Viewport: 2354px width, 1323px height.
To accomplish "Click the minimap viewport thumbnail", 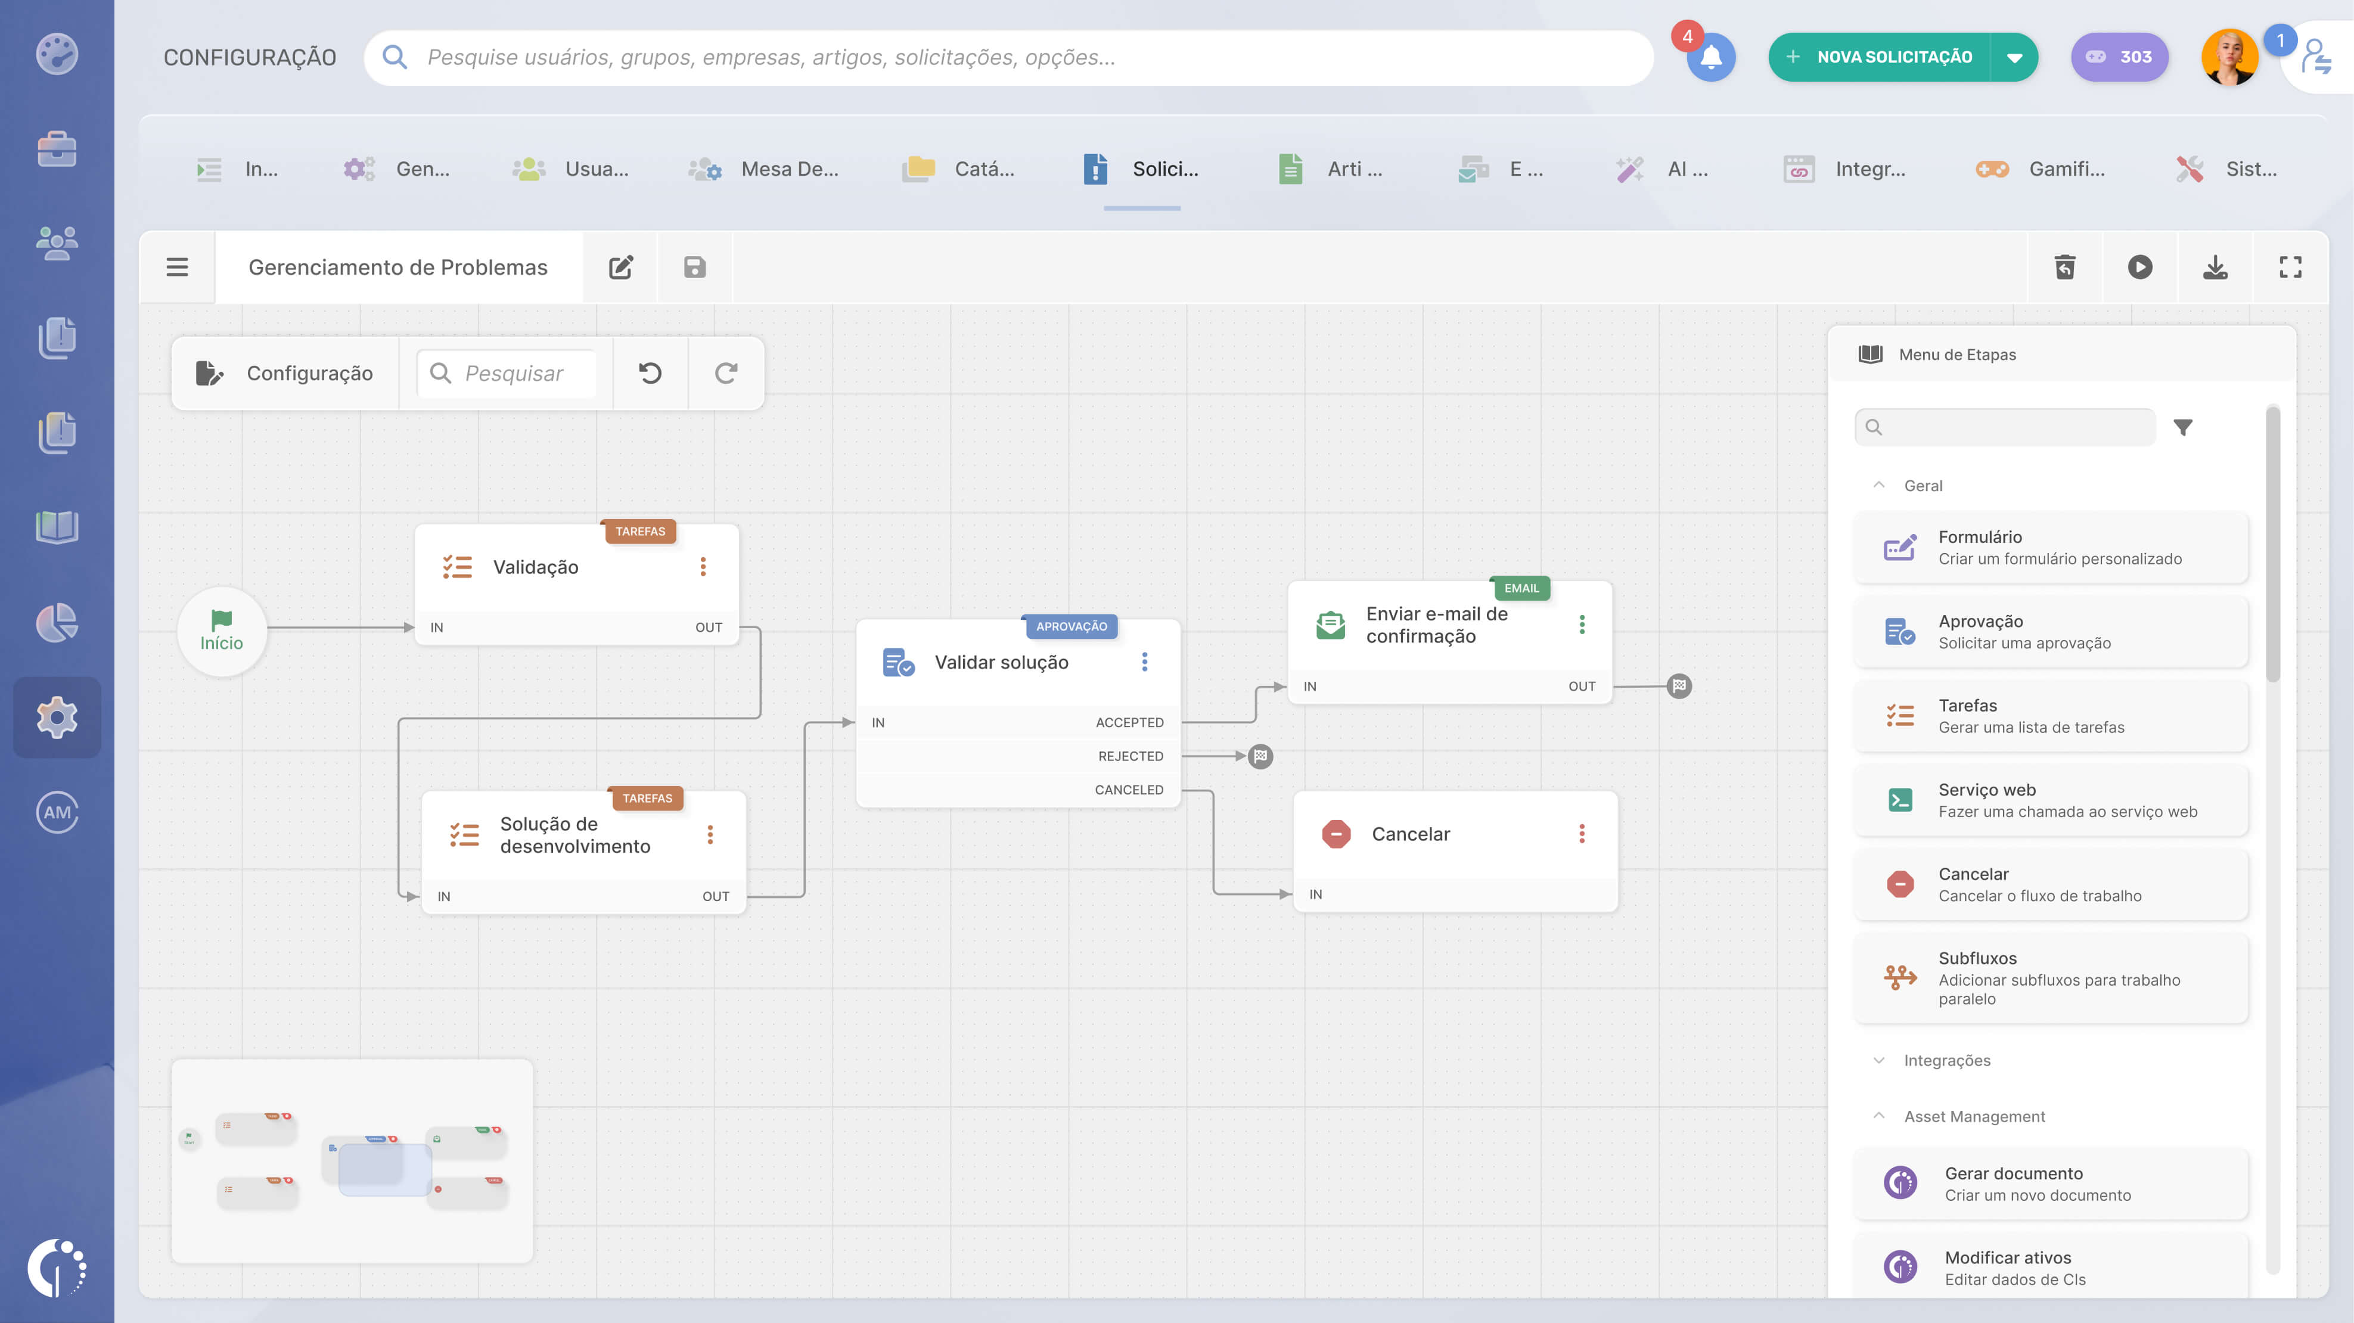I will [x=385, y=1169].
